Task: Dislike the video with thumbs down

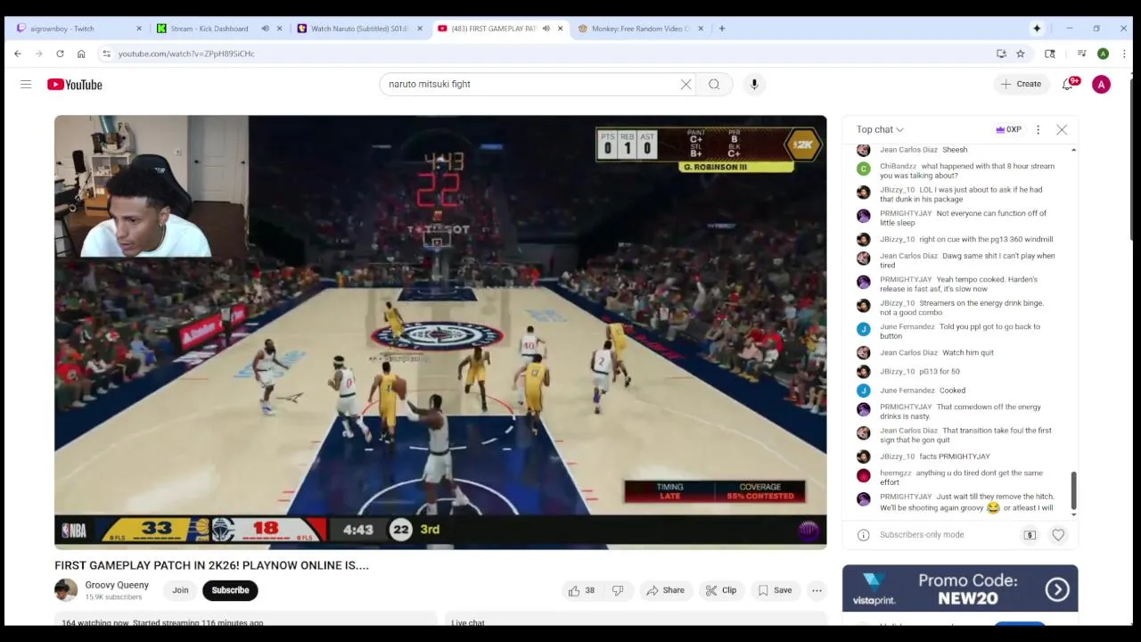Action: tap(618, 590)
